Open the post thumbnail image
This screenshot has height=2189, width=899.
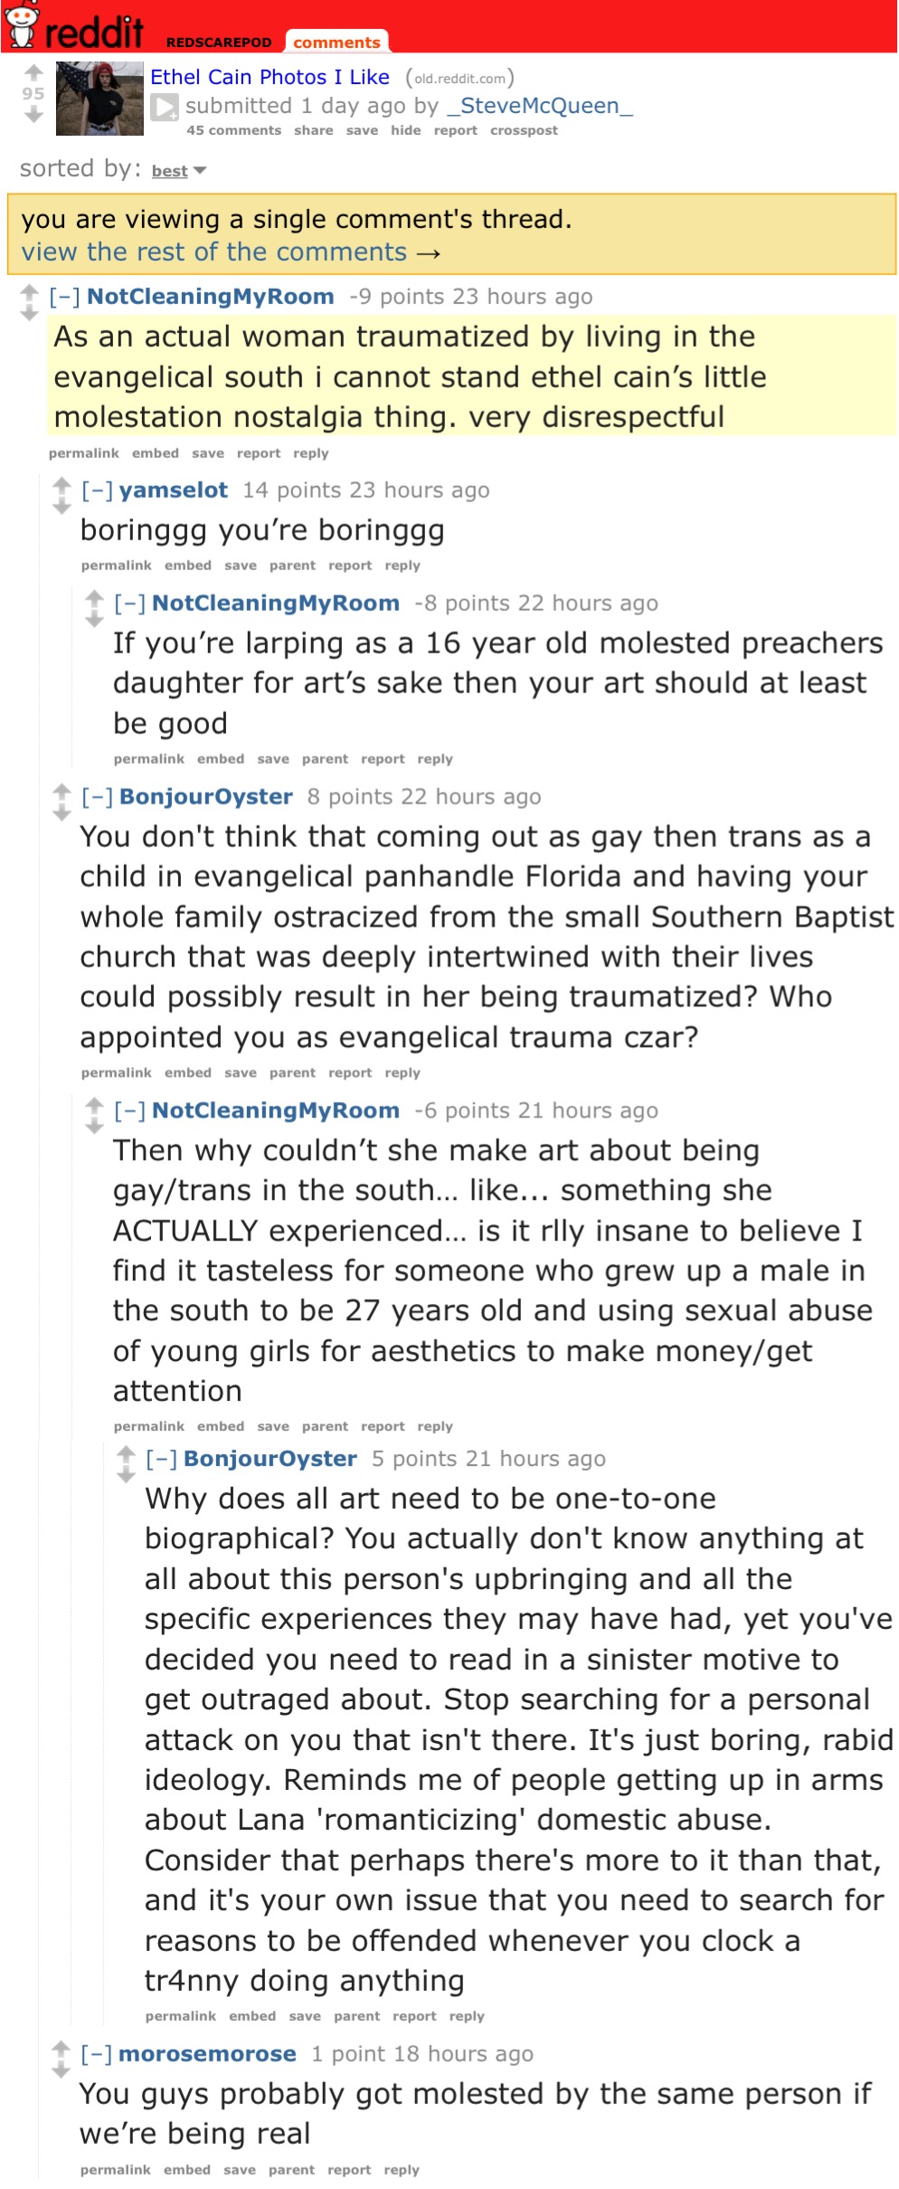pyautogui.click(x=99, y=99)
